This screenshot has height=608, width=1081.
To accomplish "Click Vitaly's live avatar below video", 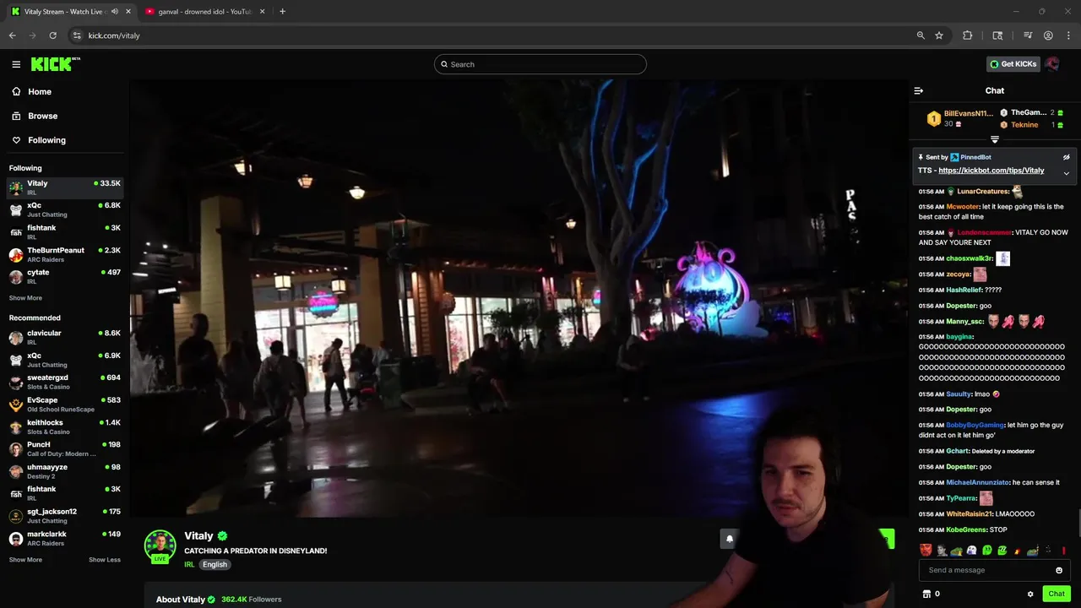I will [160, 547].
